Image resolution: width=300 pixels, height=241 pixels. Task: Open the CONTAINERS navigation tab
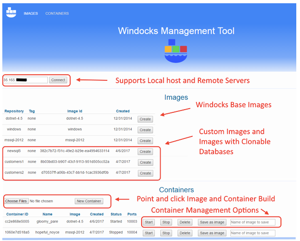click(x=57, y=13)
